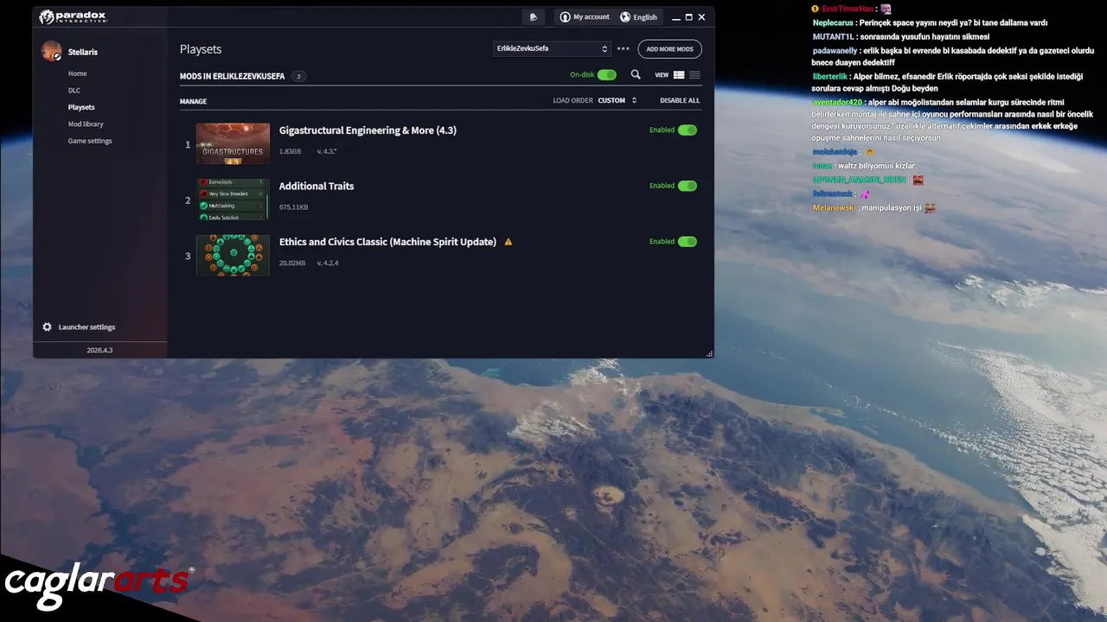Click username aventador420 in chat

tap(837, 102)
